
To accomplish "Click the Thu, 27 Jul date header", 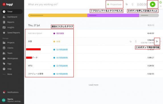I will tap(34, 25).
